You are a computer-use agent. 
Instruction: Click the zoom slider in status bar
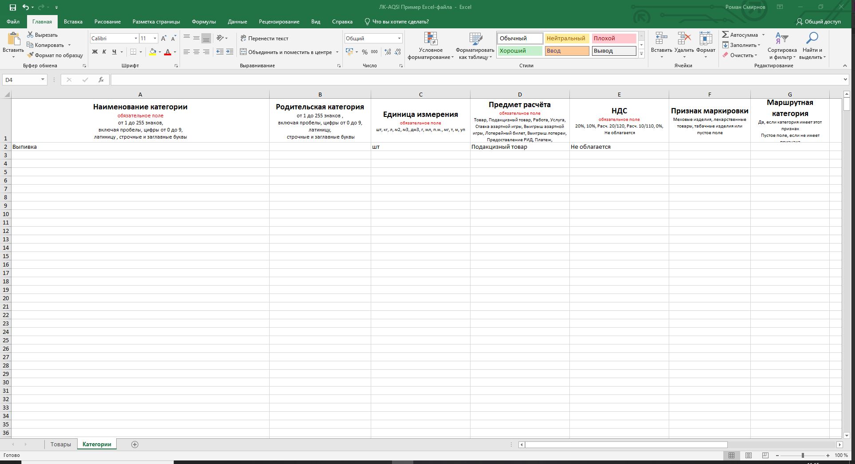coord(802,456)
